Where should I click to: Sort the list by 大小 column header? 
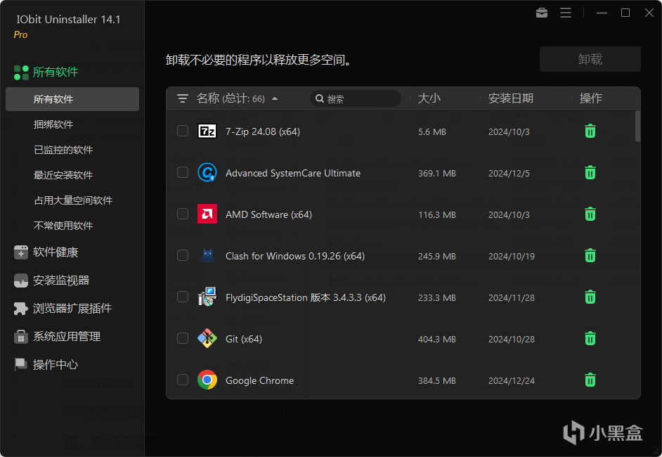(429, 98)
